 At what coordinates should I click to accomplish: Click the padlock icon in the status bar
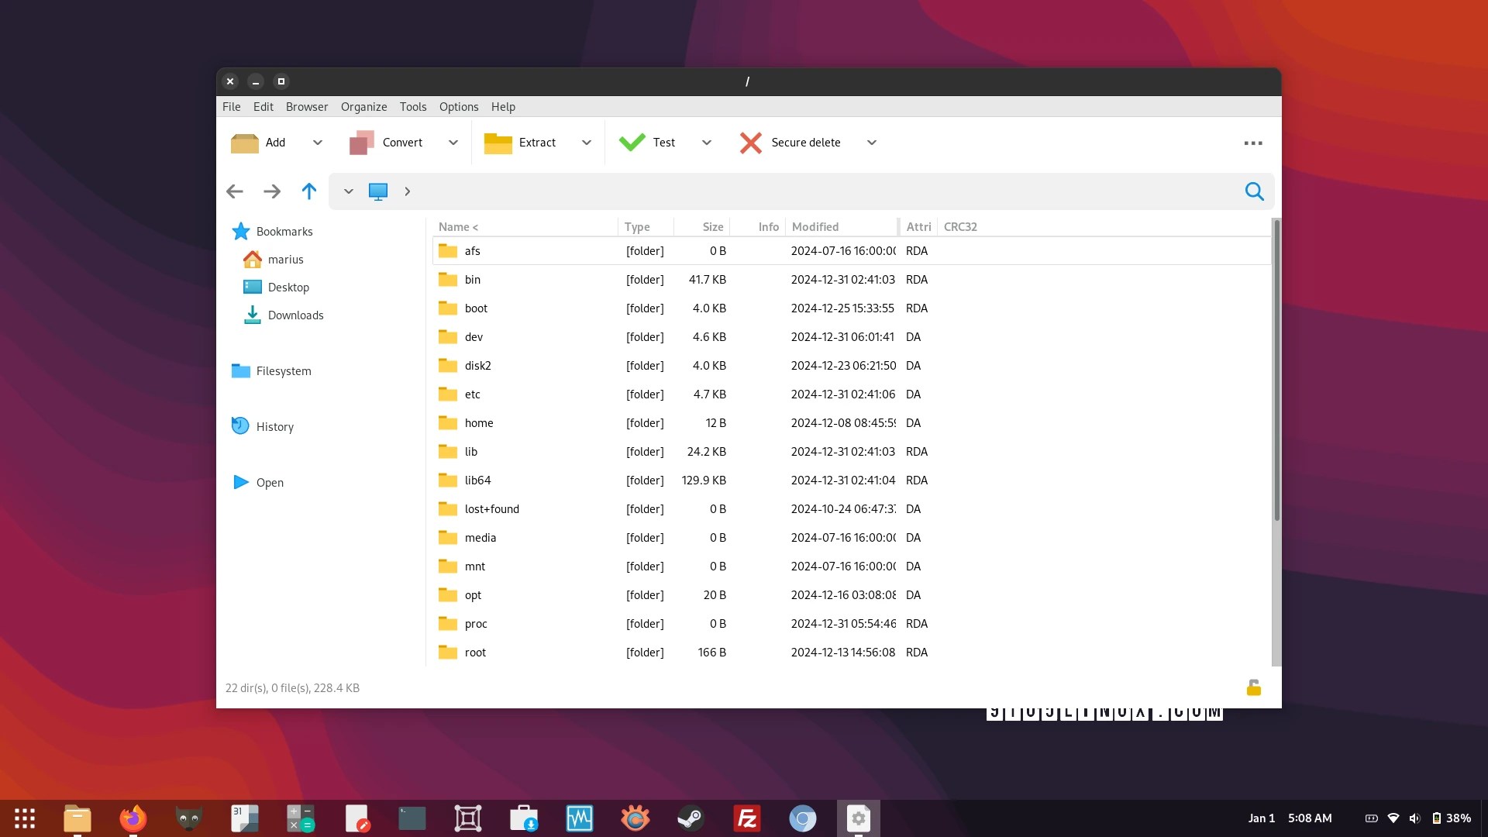(1253, 687)
